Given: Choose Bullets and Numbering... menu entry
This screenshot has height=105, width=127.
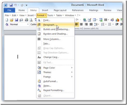Looking at the screenshot, I should click(x=55, y=29).
